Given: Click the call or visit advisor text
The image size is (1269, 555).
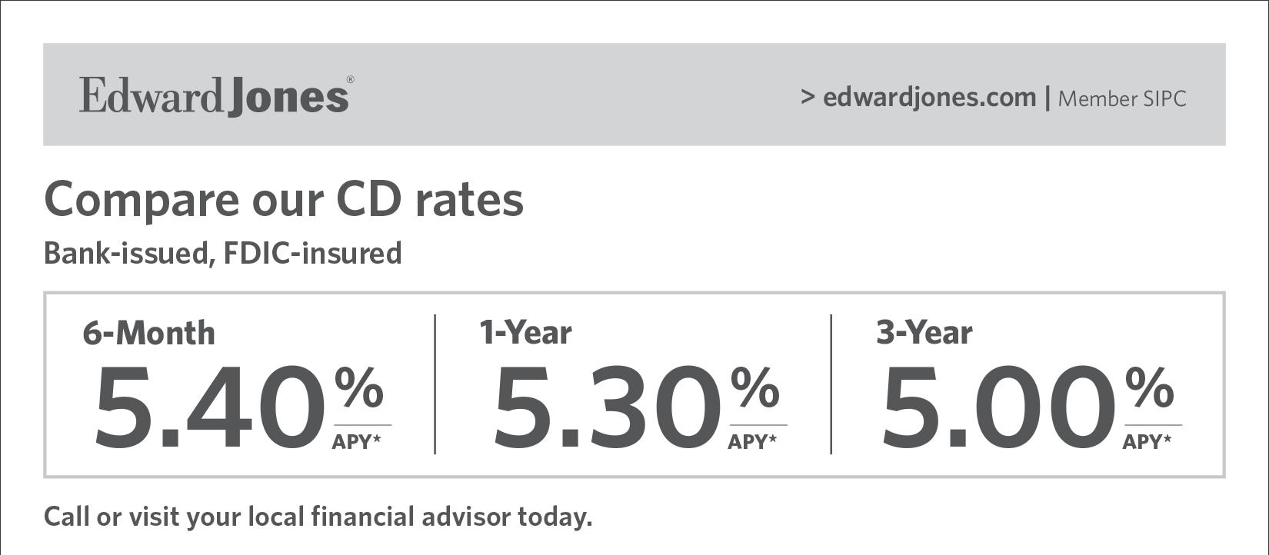Looking at the screenshot, I should click(318, 517).
